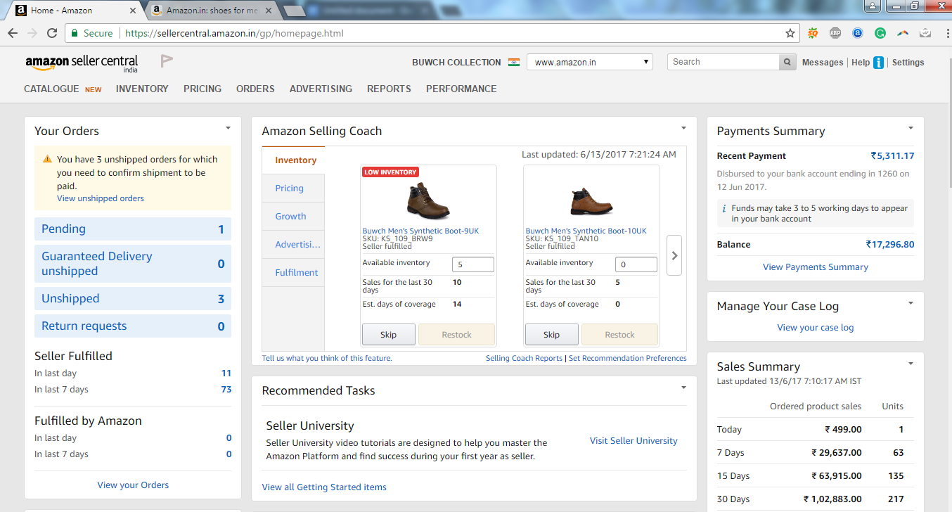This screenshot has width=952, height=512.
Task: Expand Payments Summary widget menu arrow
Action: click(x=911, y=128)
